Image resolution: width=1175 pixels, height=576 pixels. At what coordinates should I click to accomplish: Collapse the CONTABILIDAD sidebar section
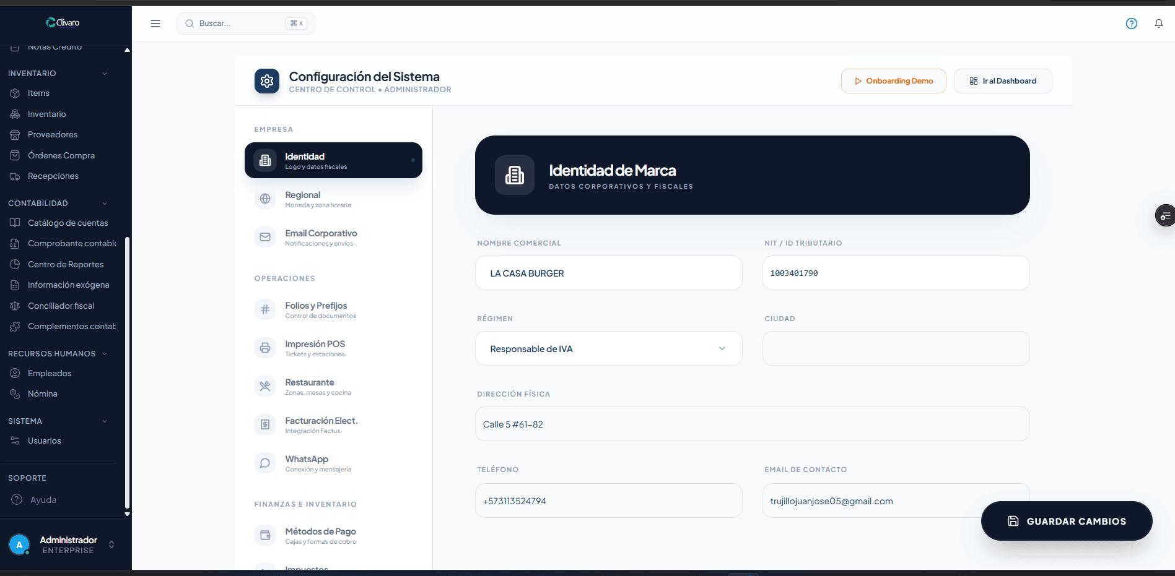pos(105,204)
